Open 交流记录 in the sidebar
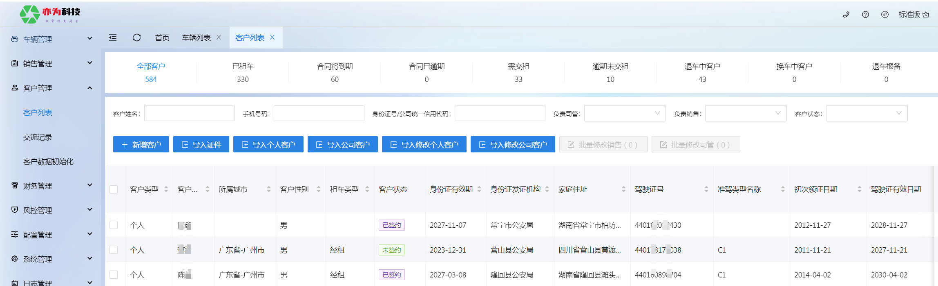This screenshot has width=938, height=286. pyautogui.click(x=38, y=137)
